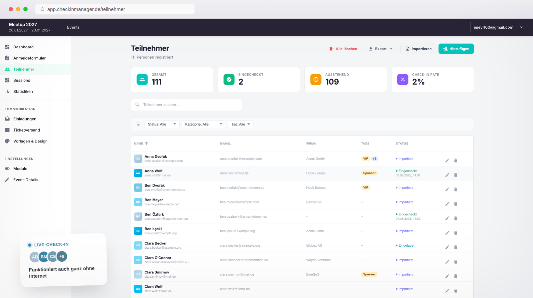Screen dimensions: 533x298
Task: Click Alle löschen button
Action: click(x=343, y=49)
